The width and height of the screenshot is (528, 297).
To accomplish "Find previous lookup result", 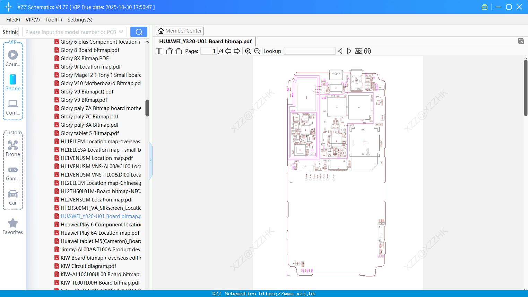I will pyautogui.click(x=340, y=51).
